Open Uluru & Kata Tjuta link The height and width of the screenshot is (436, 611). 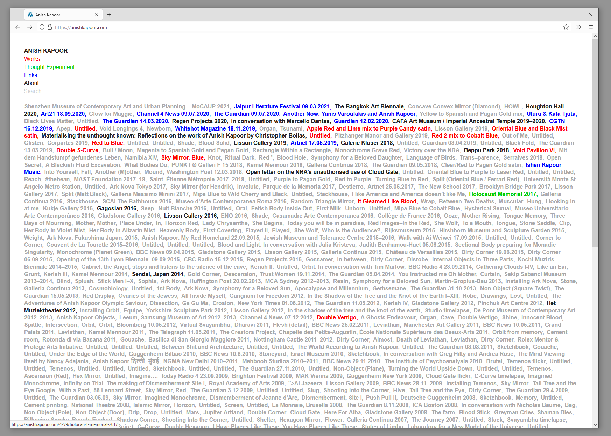click(552, 114)
